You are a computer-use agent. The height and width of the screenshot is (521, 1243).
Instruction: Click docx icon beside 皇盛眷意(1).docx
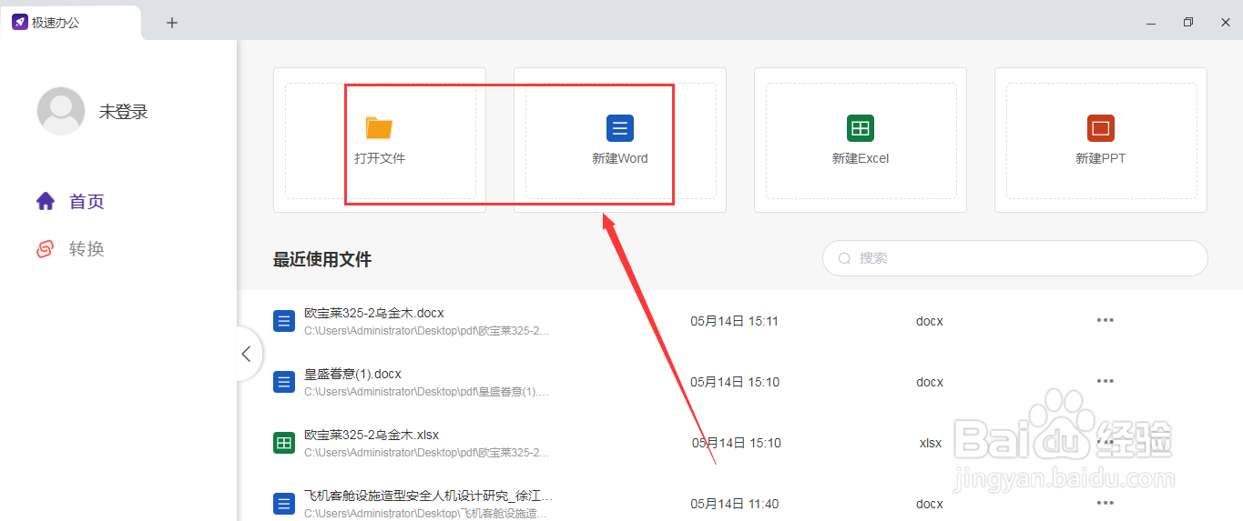(x=284, y=382)
